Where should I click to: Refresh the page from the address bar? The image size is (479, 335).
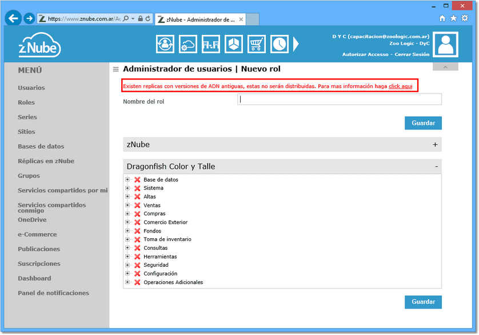coord(148,19)
